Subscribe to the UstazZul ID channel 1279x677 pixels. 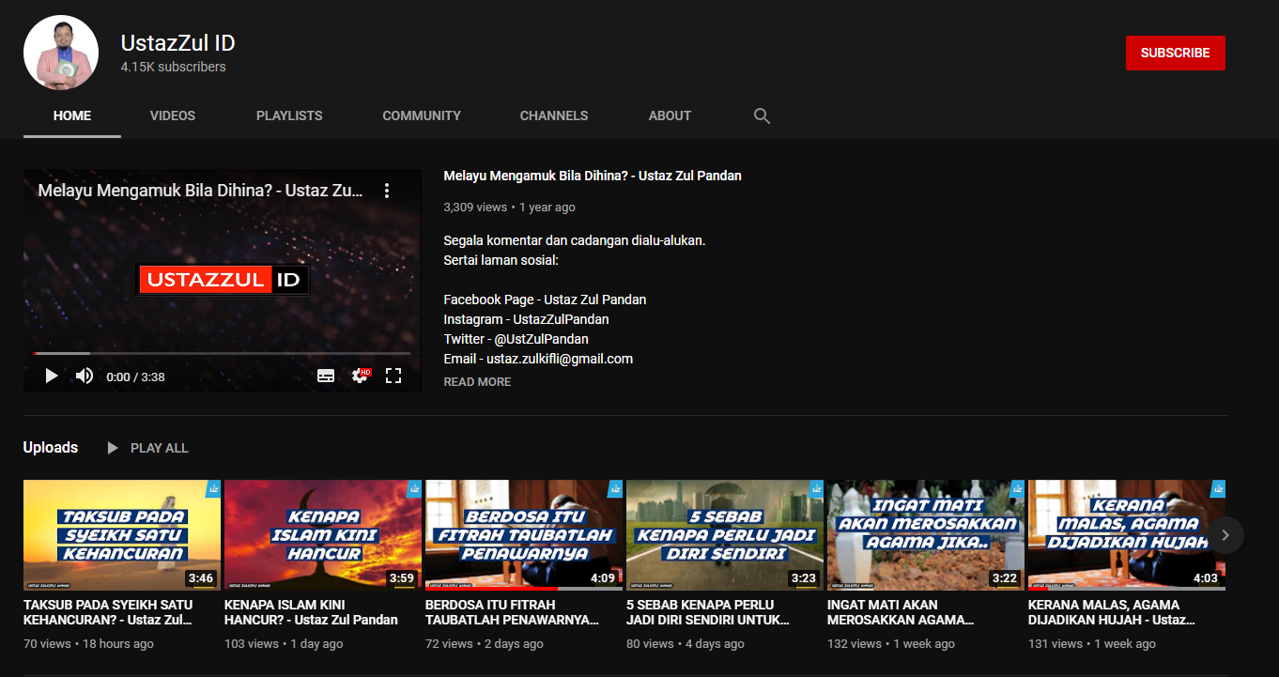tap(1175, 54)
